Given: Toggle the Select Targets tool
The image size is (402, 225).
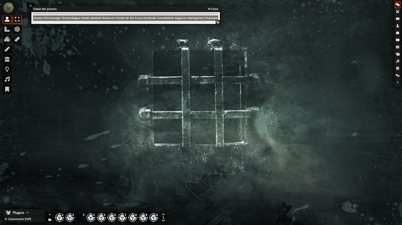Looking at the screenshot, I should 17,29.
